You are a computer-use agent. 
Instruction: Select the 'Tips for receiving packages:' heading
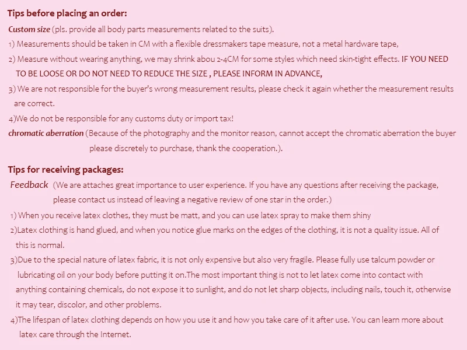(65, 170)
